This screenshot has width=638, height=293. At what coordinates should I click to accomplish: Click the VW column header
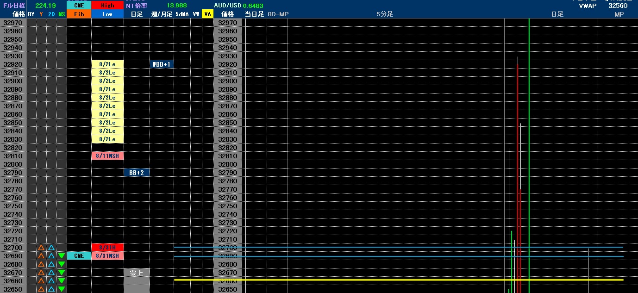196,14
